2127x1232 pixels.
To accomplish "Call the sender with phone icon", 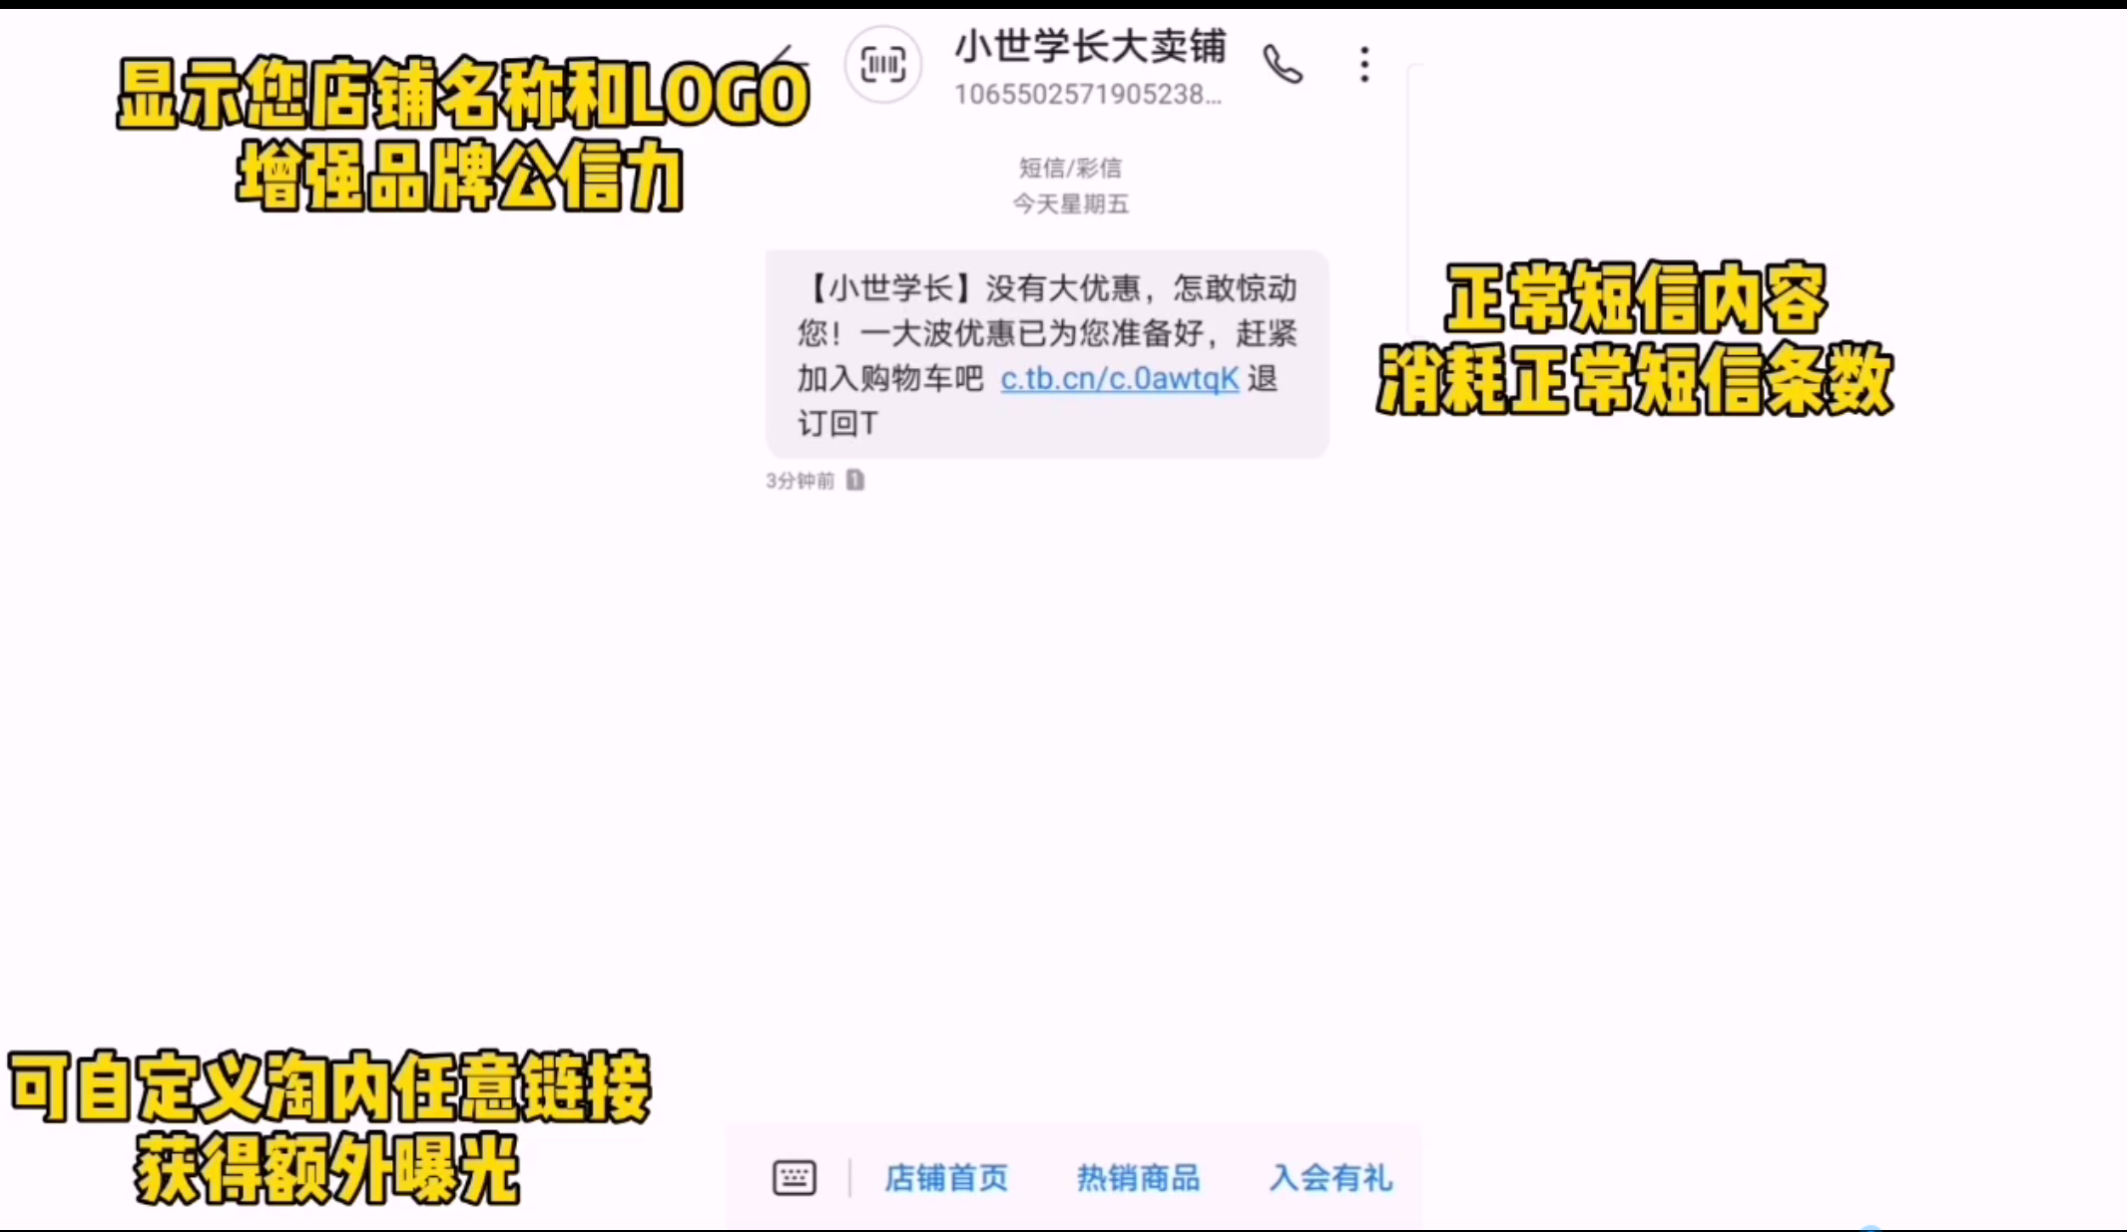I will pos(1283,65).
